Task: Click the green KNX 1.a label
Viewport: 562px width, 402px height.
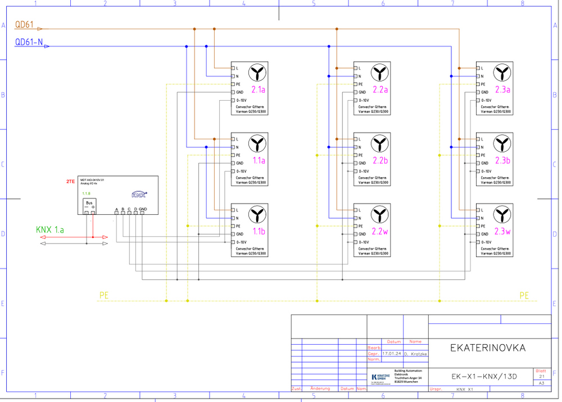Action: click(50, 229)
